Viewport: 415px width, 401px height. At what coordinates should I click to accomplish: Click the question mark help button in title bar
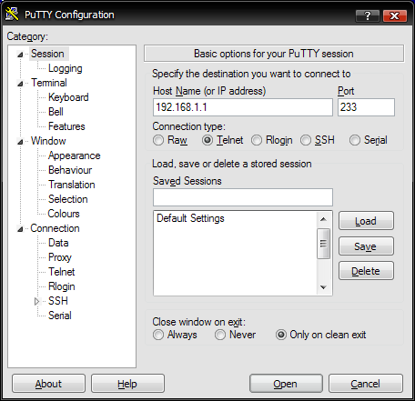coord(368,15)
